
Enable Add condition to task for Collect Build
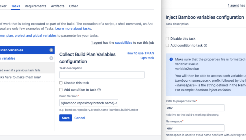(61, 90)
